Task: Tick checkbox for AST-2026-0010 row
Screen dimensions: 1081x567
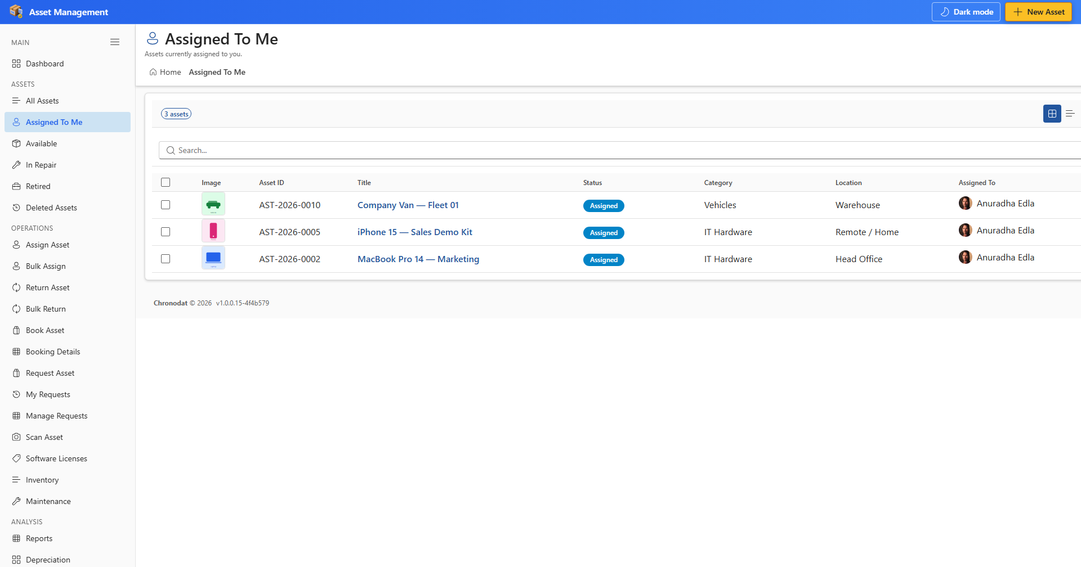Action: coord(166,205)
